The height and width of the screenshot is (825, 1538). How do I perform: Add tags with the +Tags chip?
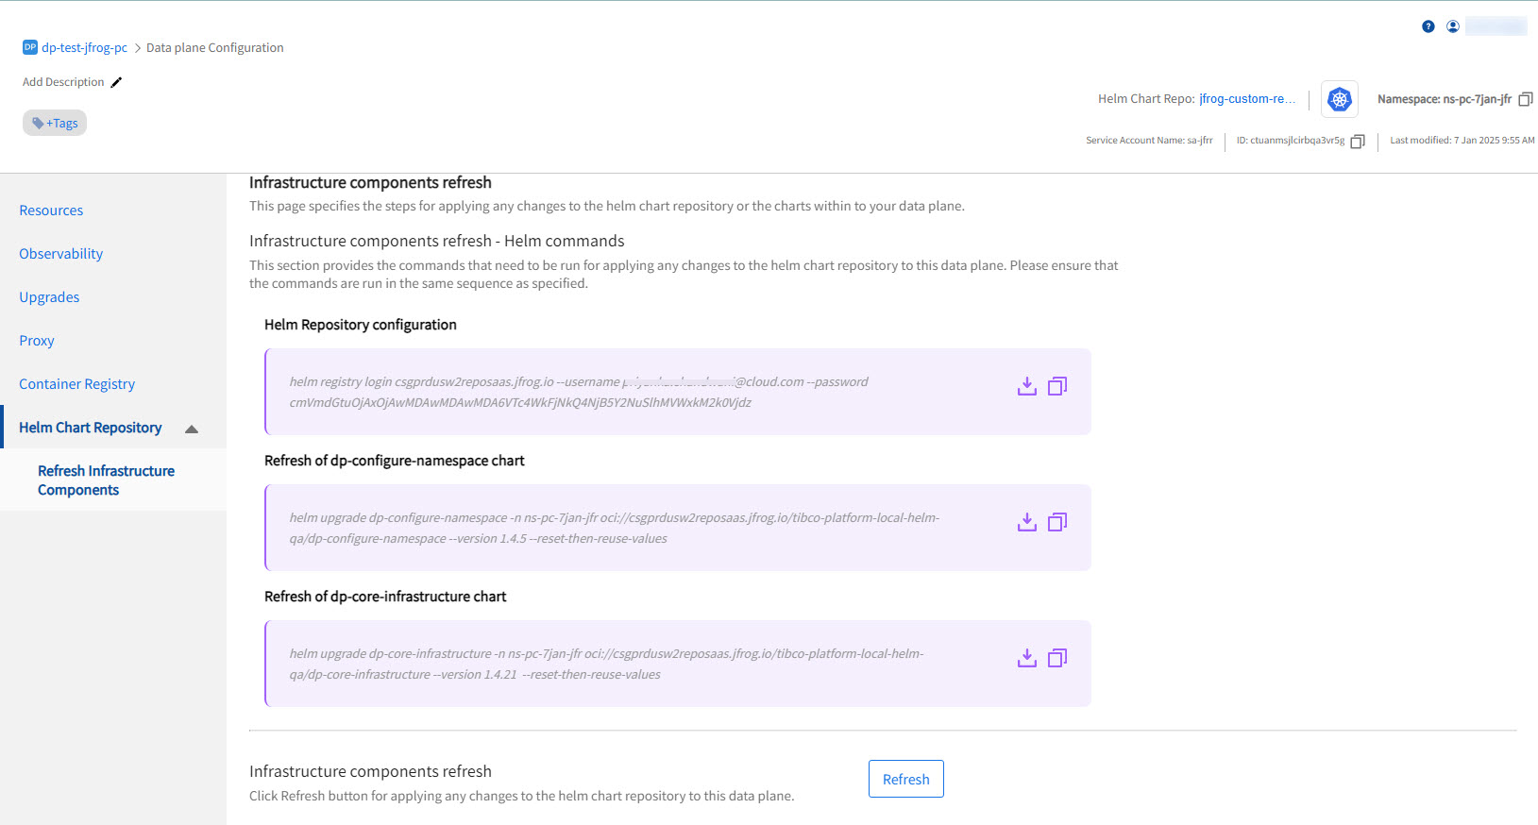55,123
